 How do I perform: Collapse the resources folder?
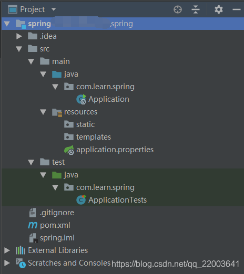click(43, 112)
